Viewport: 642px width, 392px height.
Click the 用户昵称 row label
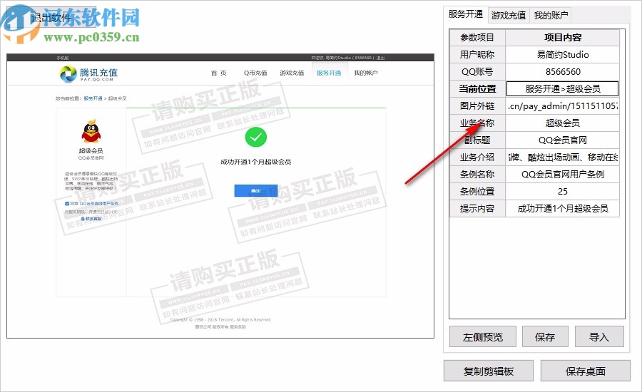pos(477,54)
